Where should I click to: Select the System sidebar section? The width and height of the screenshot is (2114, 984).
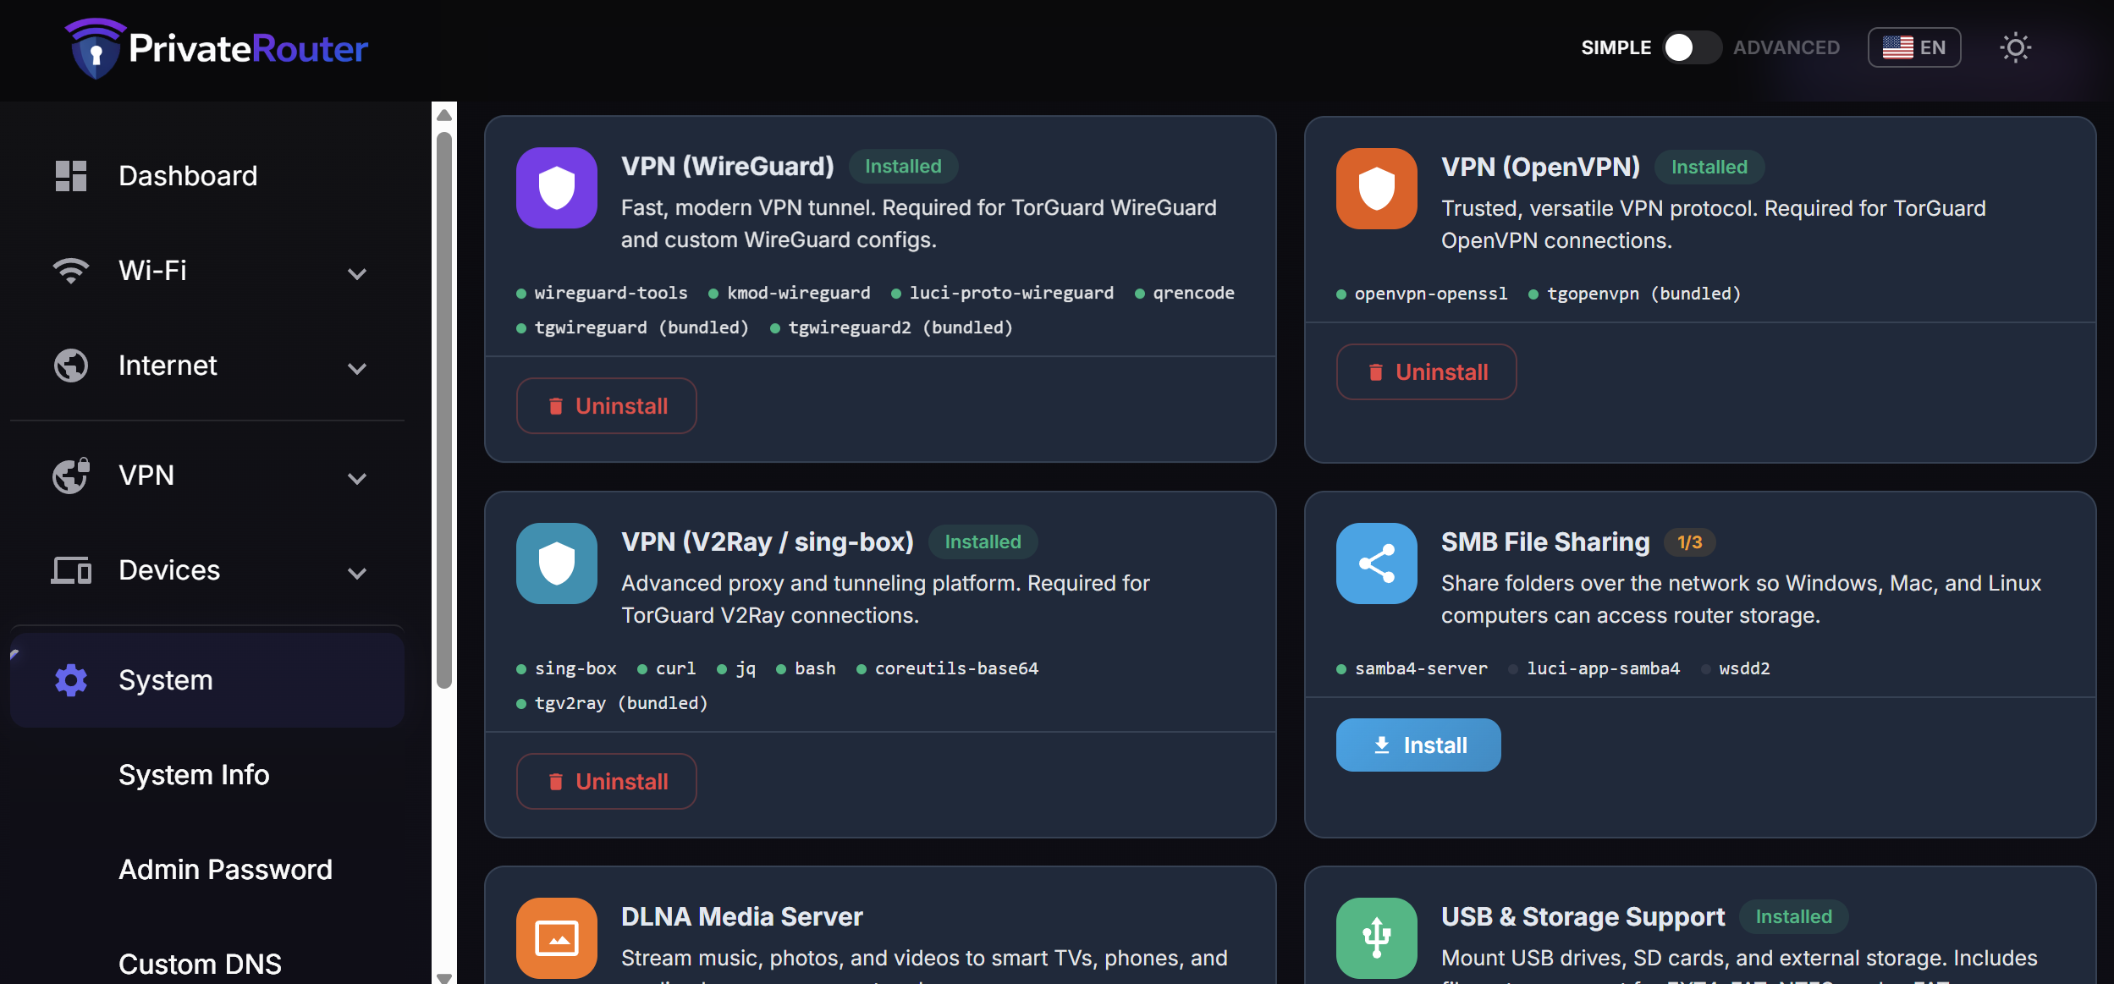(x=207, y=680)
